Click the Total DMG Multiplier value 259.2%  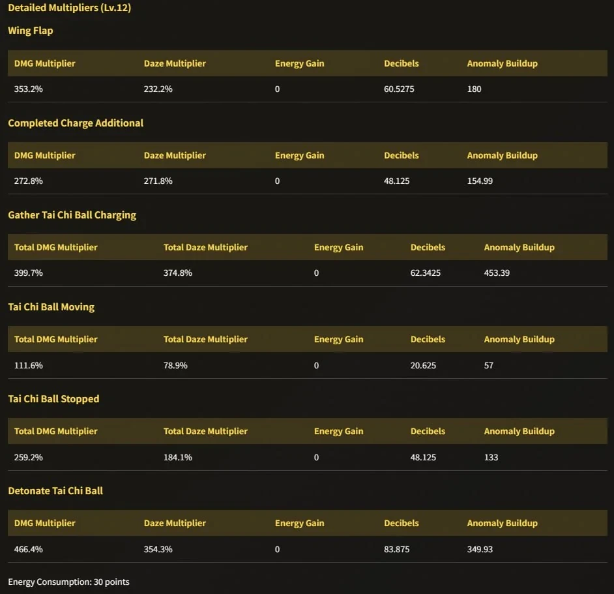coord(28,457)
